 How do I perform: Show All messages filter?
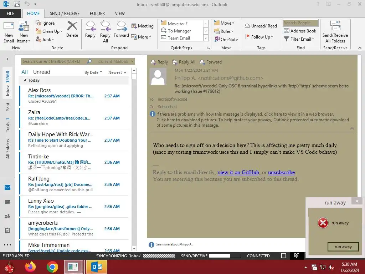click(25, 72)
